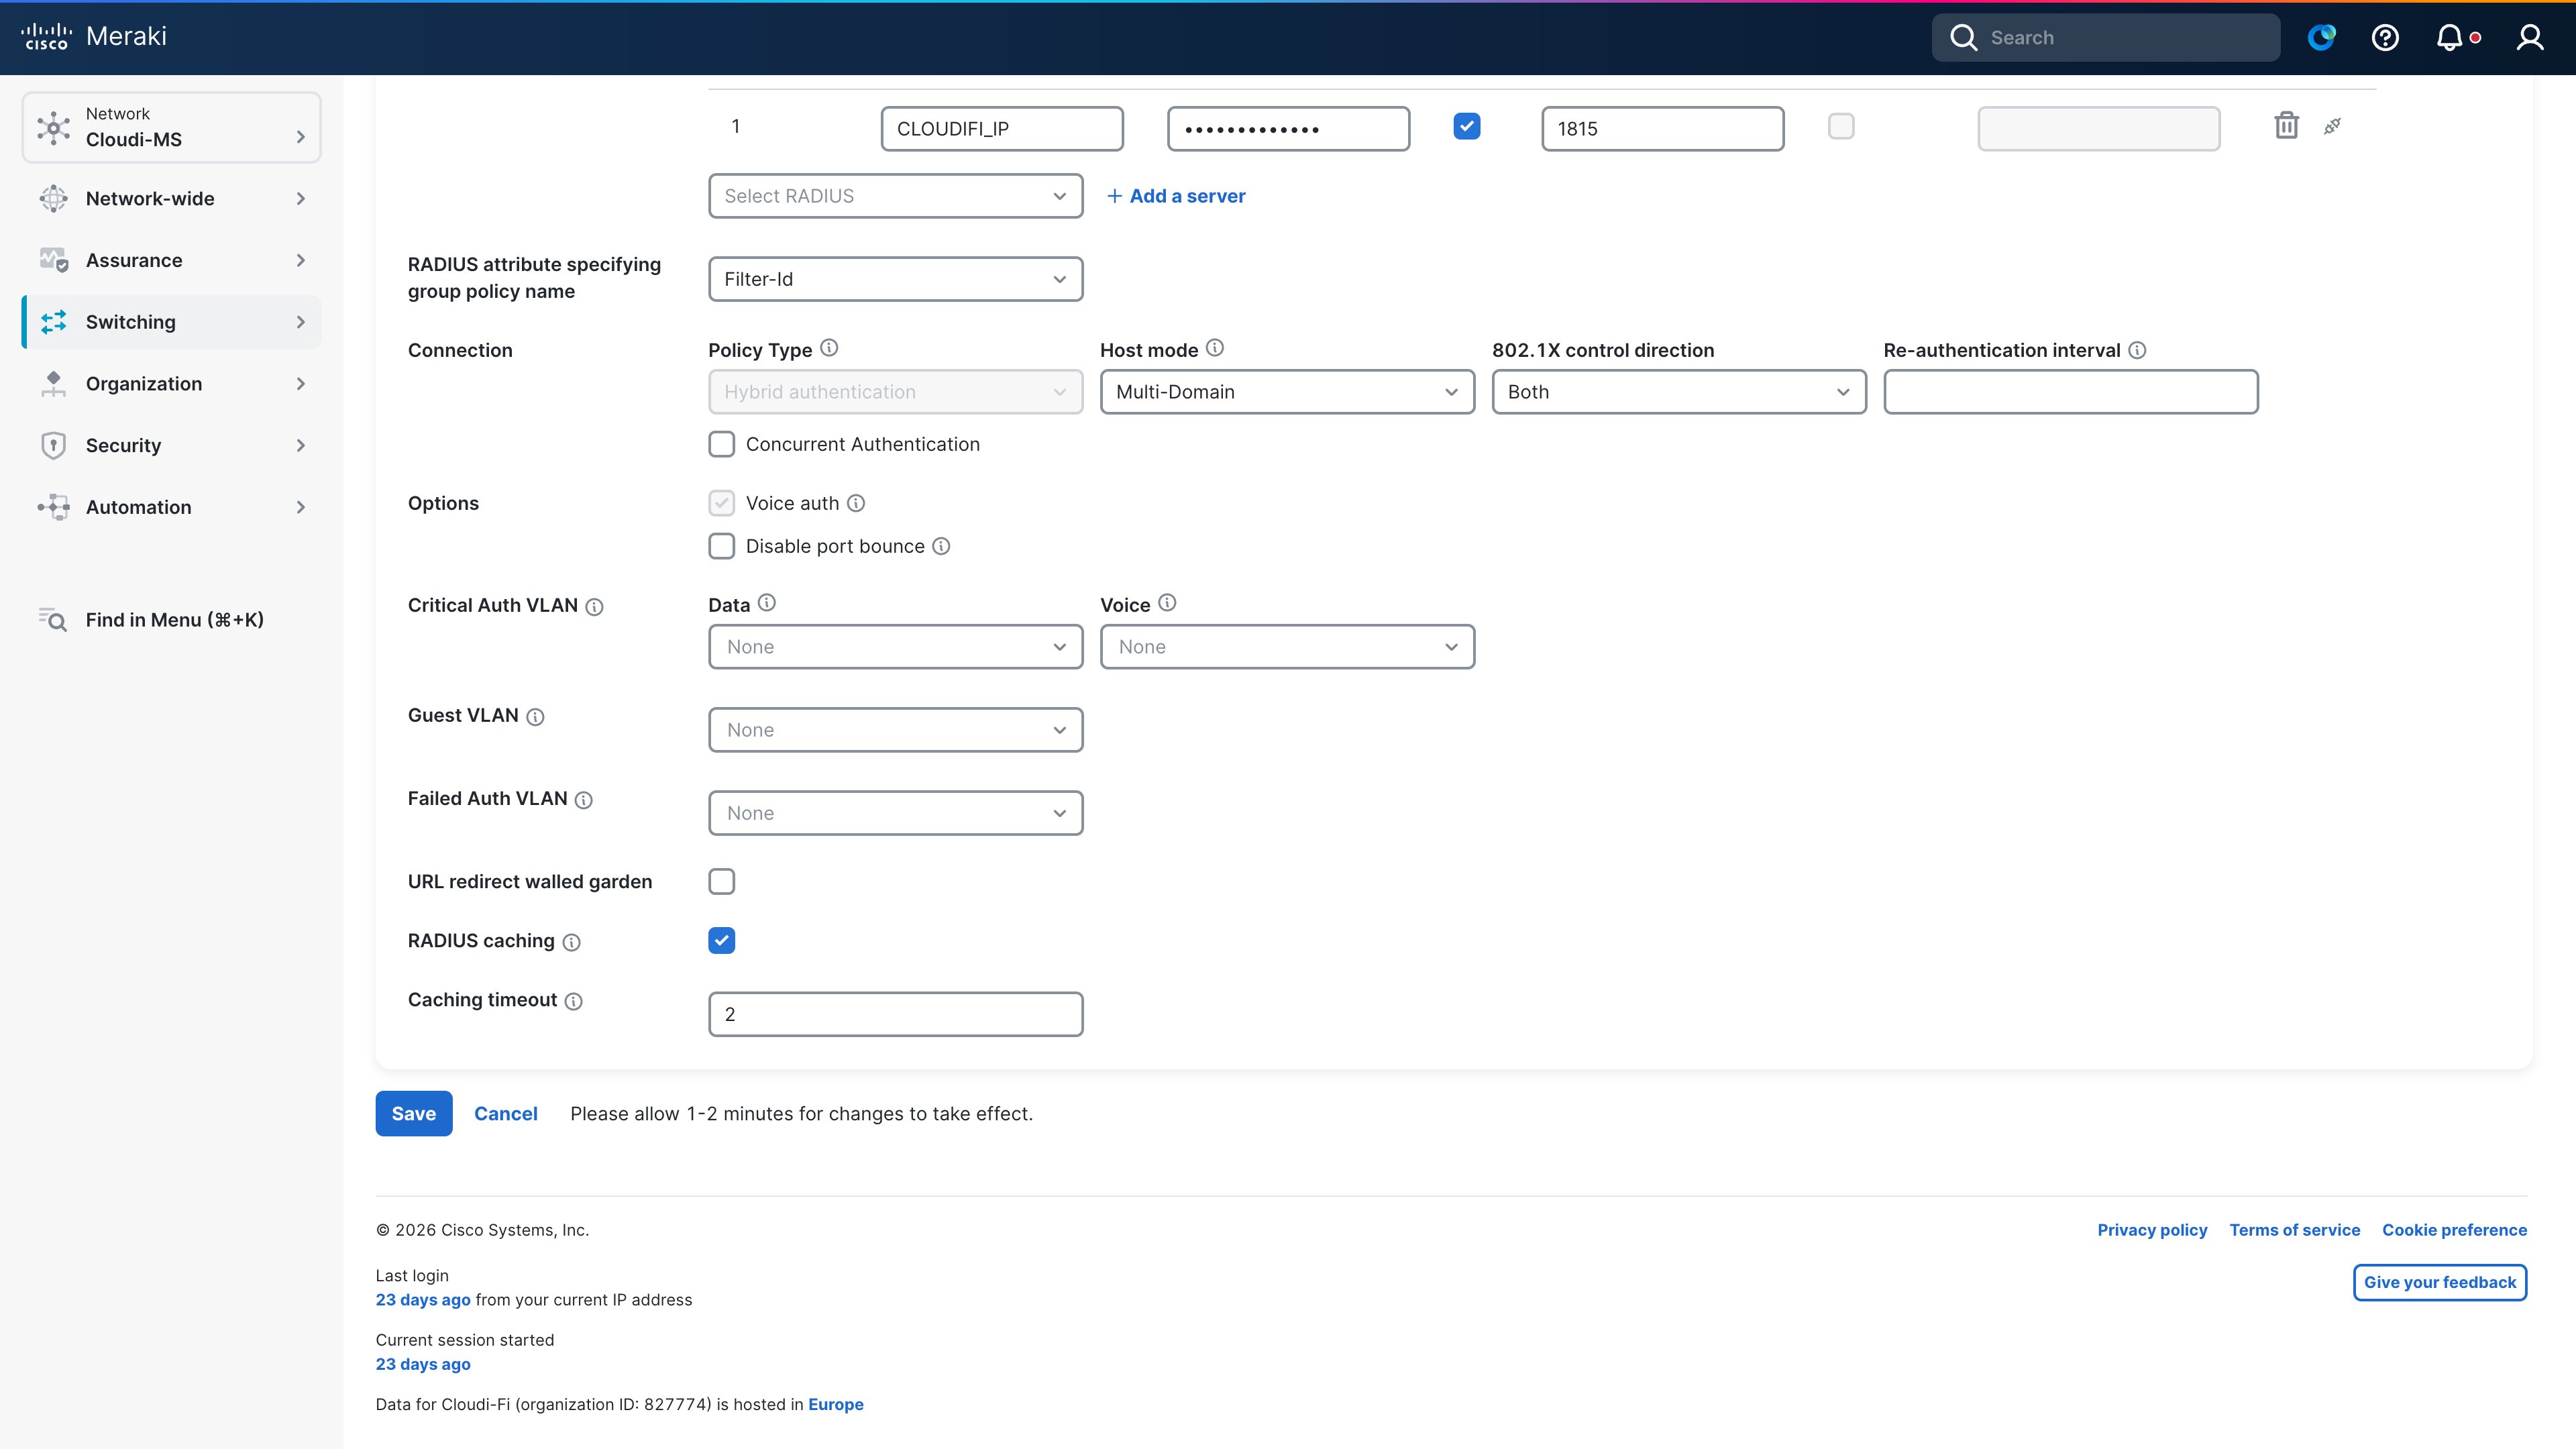Enable Concurrent Authentication
The width and height of the screenshot is (2576, 1449).
(x=721, y=444)
